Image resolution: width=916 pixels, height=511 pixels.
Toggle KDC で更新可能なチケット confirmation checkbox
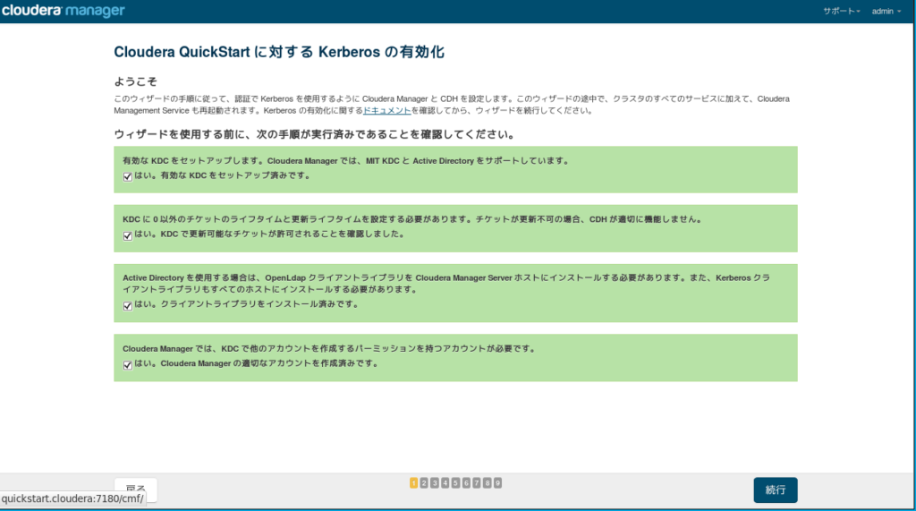click(127, 235)
